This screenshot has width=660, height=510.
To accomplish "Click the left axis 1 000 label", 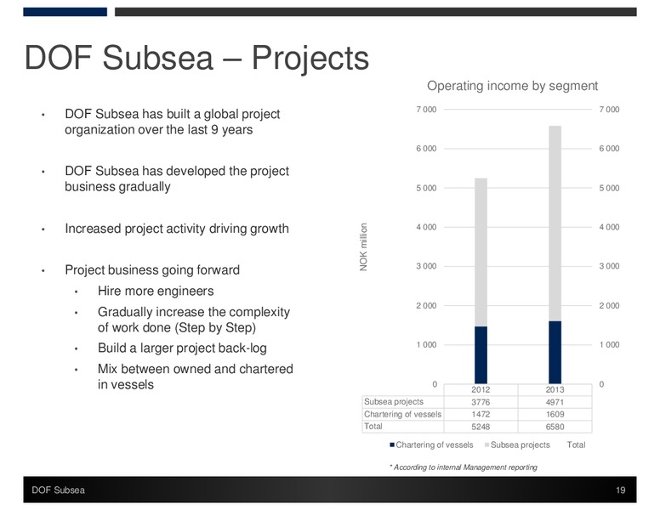I will [426, 344].
